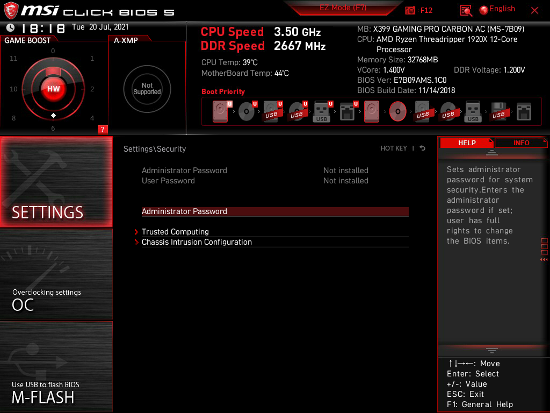Click the F12 screenshot label

pos(426,11)
